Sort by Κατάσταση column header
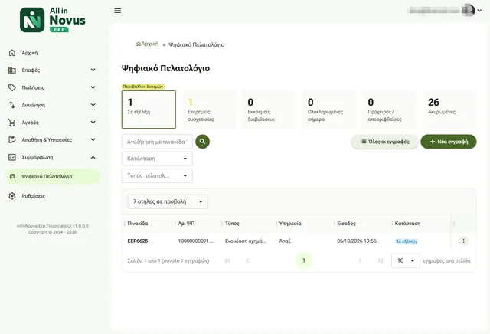490x334 pixels. 407,223
